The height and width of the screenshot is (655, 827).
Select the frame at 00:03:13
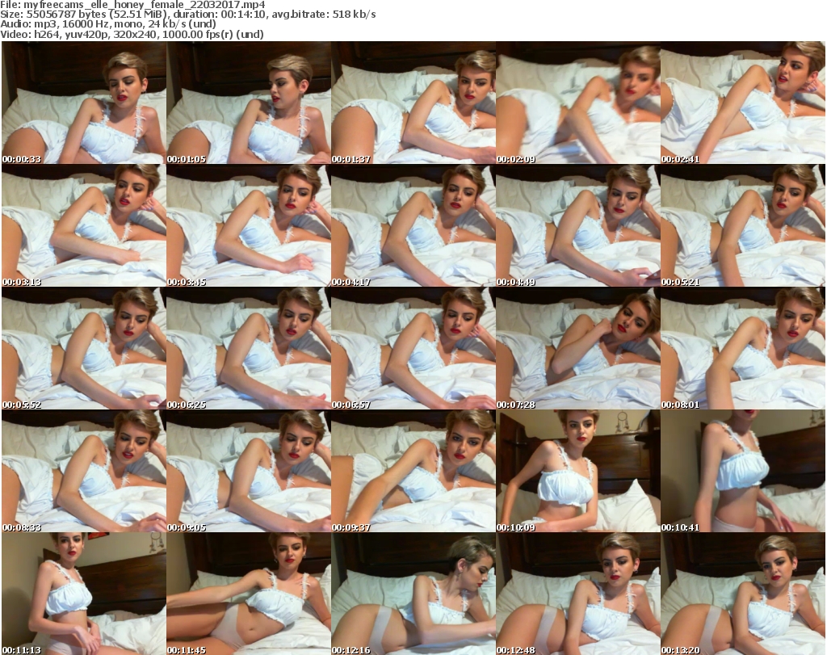point(84,225)
